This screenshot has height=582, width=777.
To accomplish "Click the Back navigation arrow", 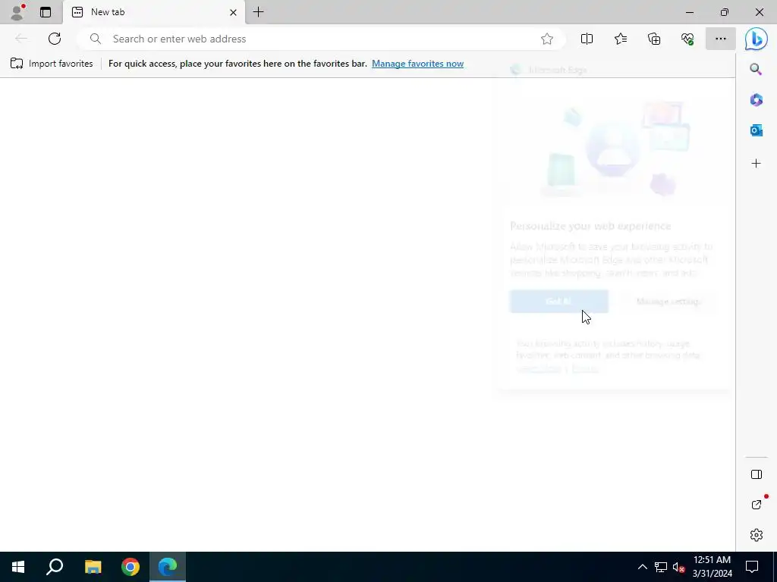I will coord(20,39).
